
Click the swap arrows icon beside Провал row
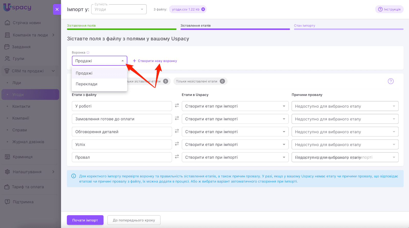177,157
